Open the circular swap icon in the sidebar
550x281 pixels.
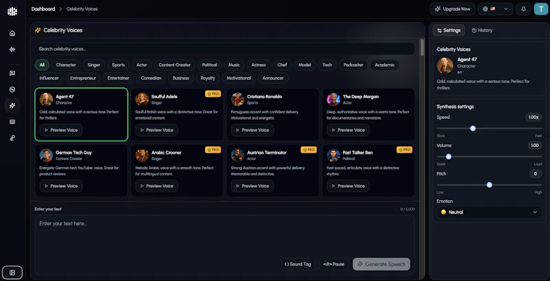[12, 89]
